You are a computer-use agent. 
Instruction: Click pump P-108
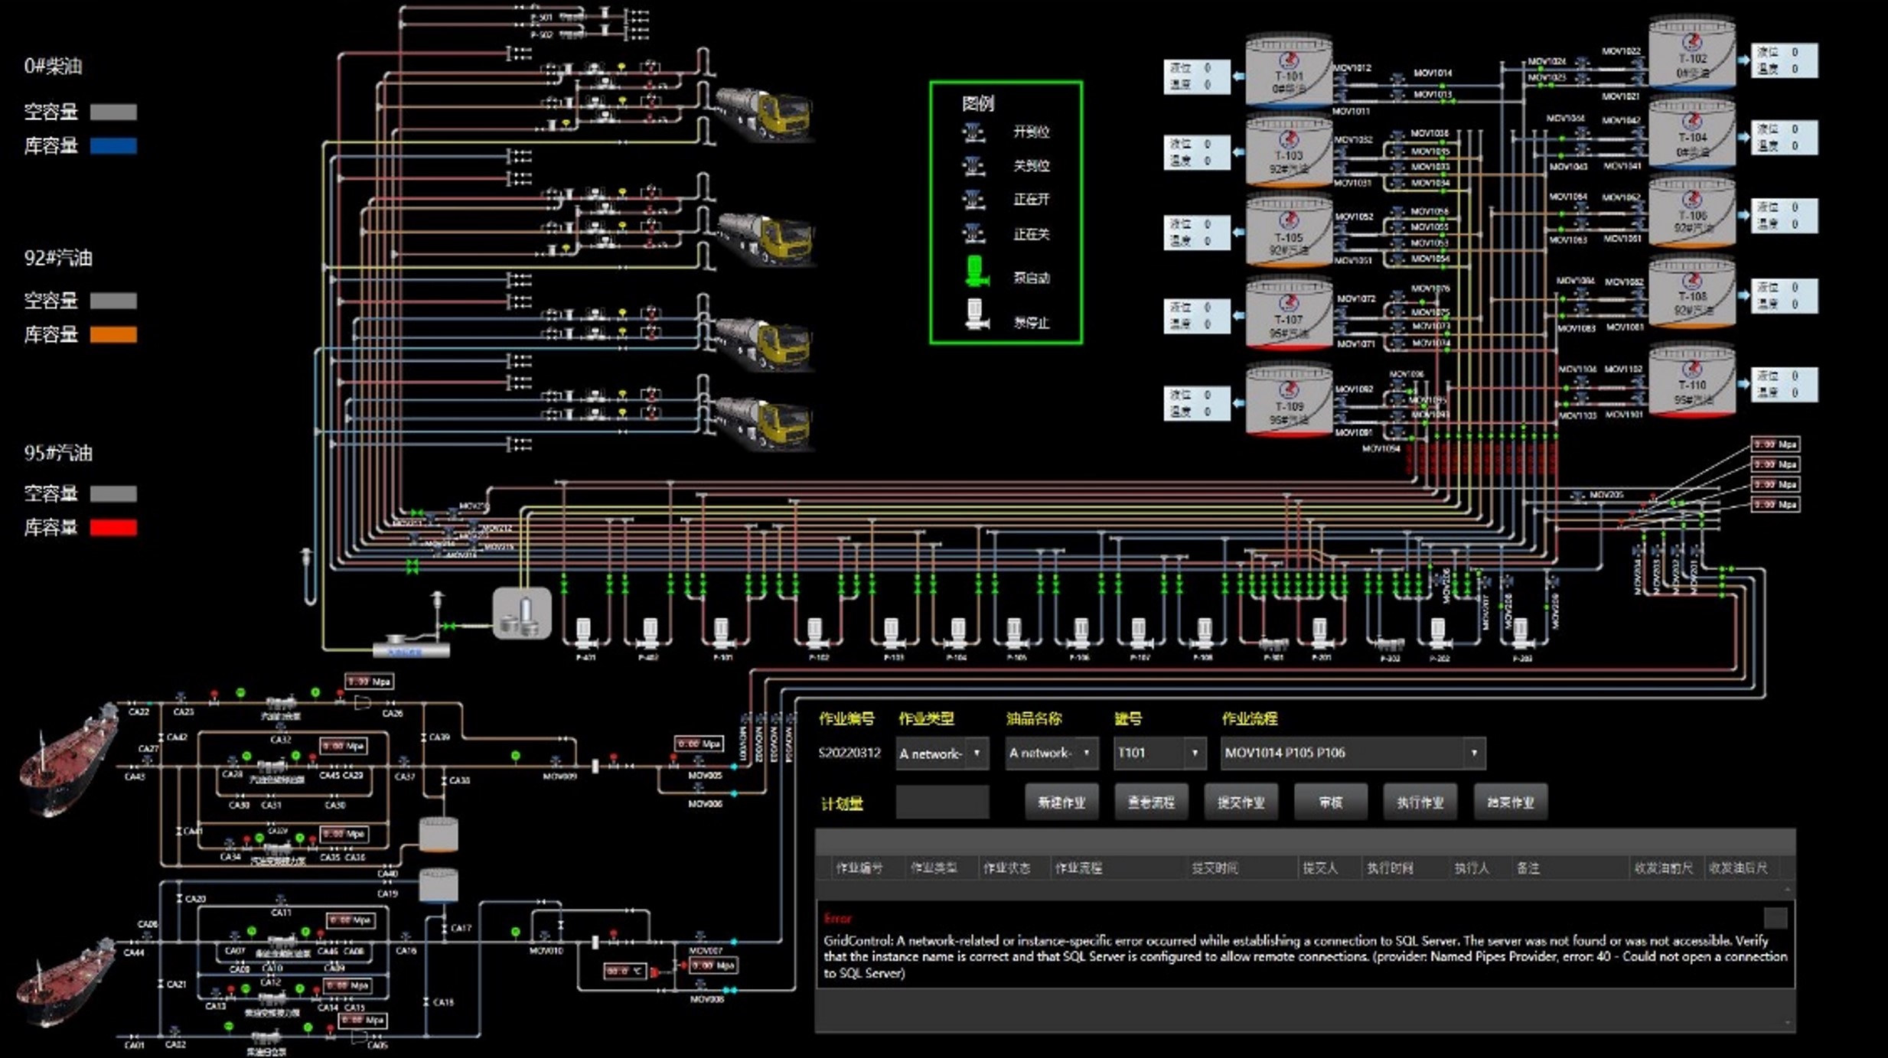[1205, 634]
